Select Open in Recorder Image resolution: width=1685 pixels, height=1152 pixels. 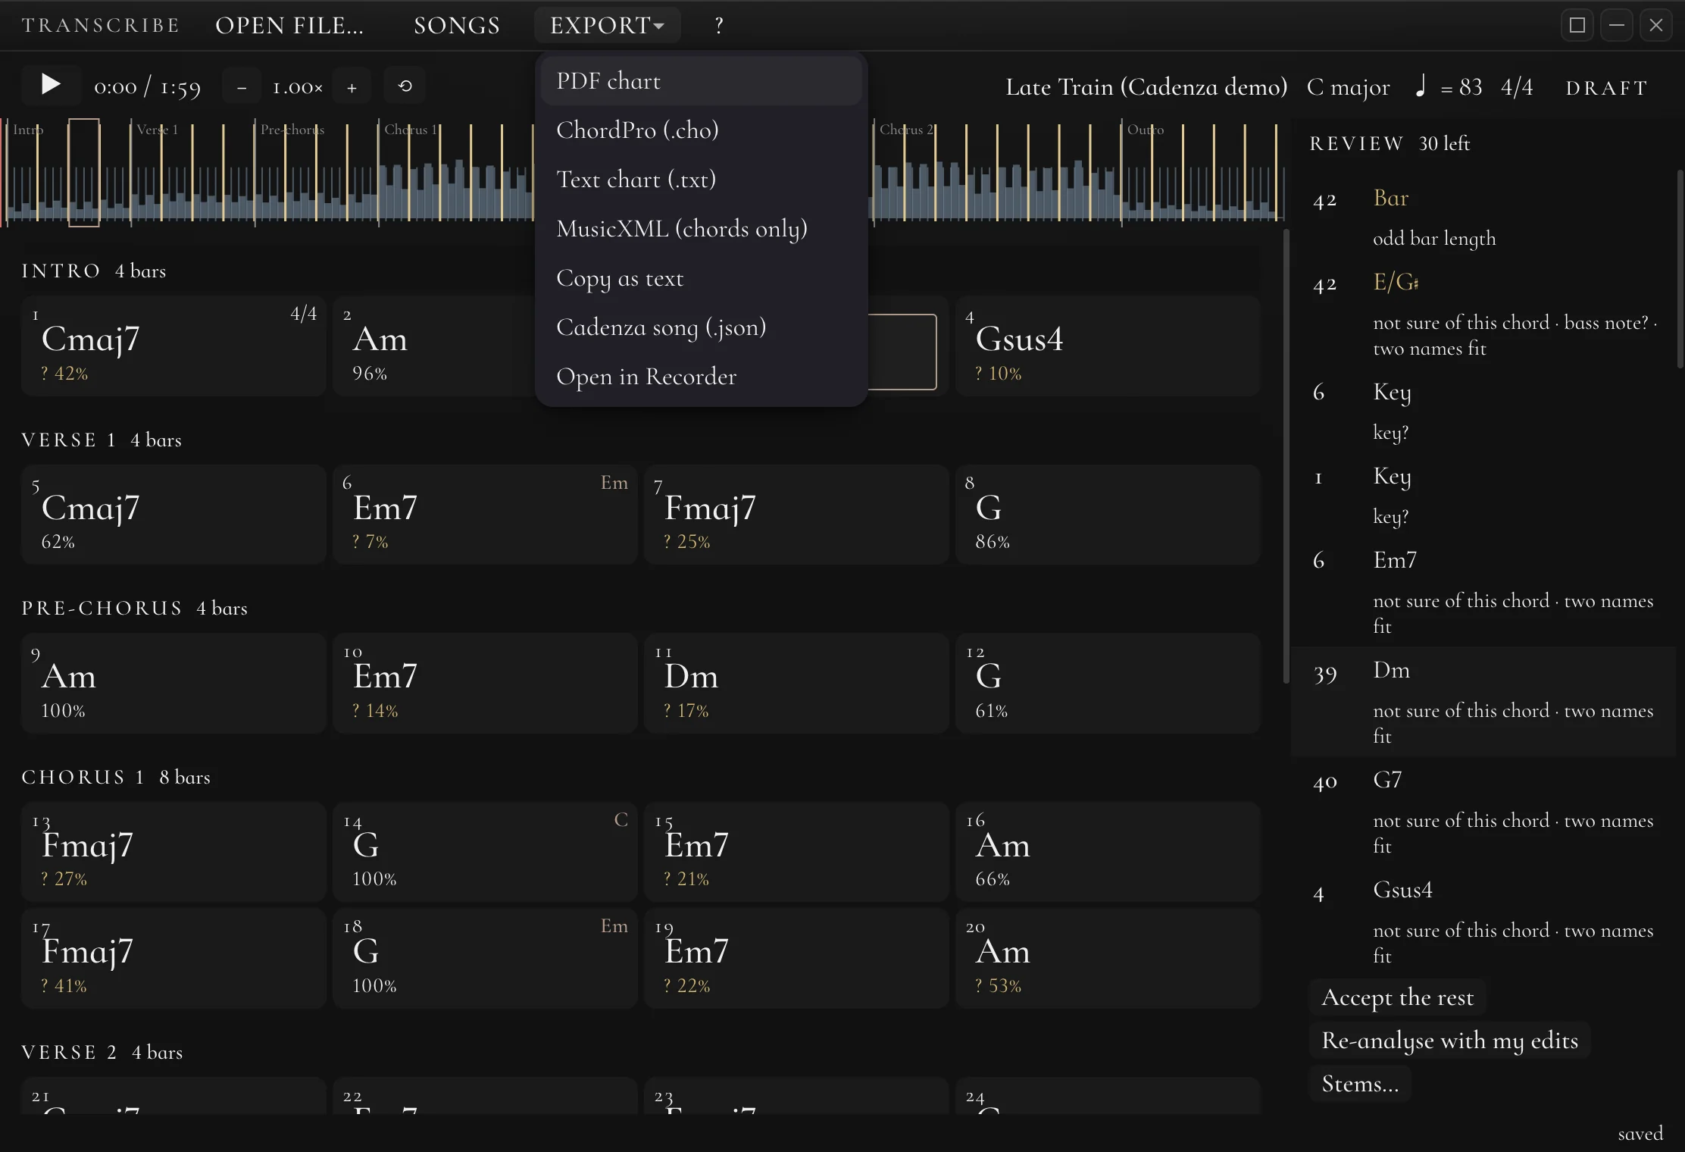click(701, 377)
